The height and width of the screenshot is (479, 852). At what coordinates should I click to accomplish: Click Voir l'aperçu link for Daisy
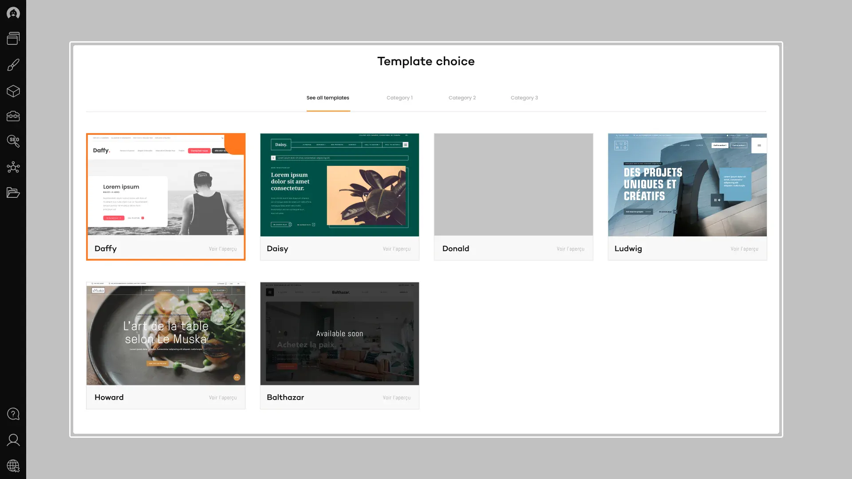(396, 249)
